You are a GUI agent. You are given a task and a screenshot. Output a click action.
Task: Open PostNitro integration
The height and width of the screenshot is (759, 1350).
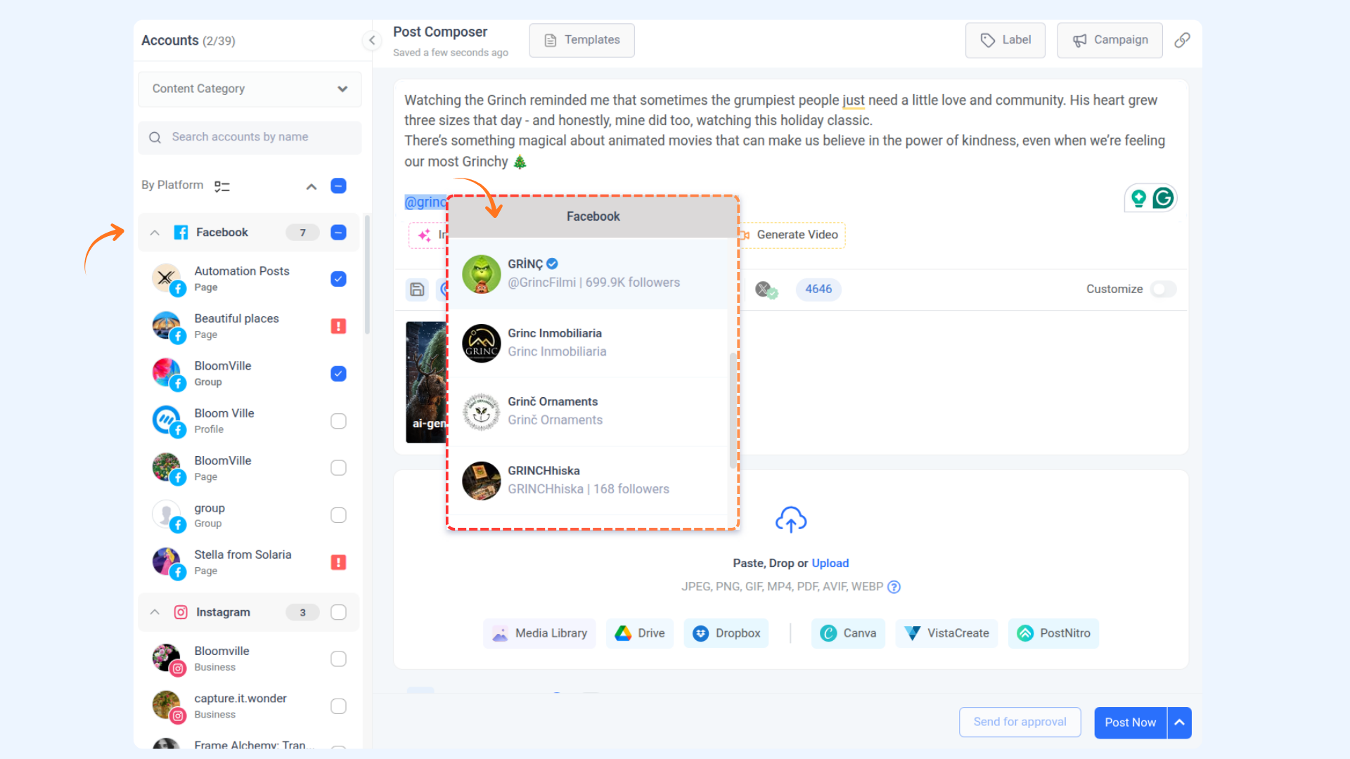point(1053,633)
